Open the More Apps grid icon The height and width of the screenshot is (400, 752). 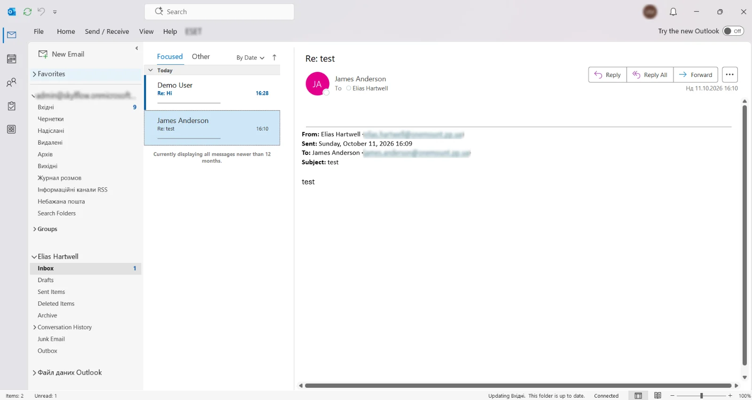(12, 130)
